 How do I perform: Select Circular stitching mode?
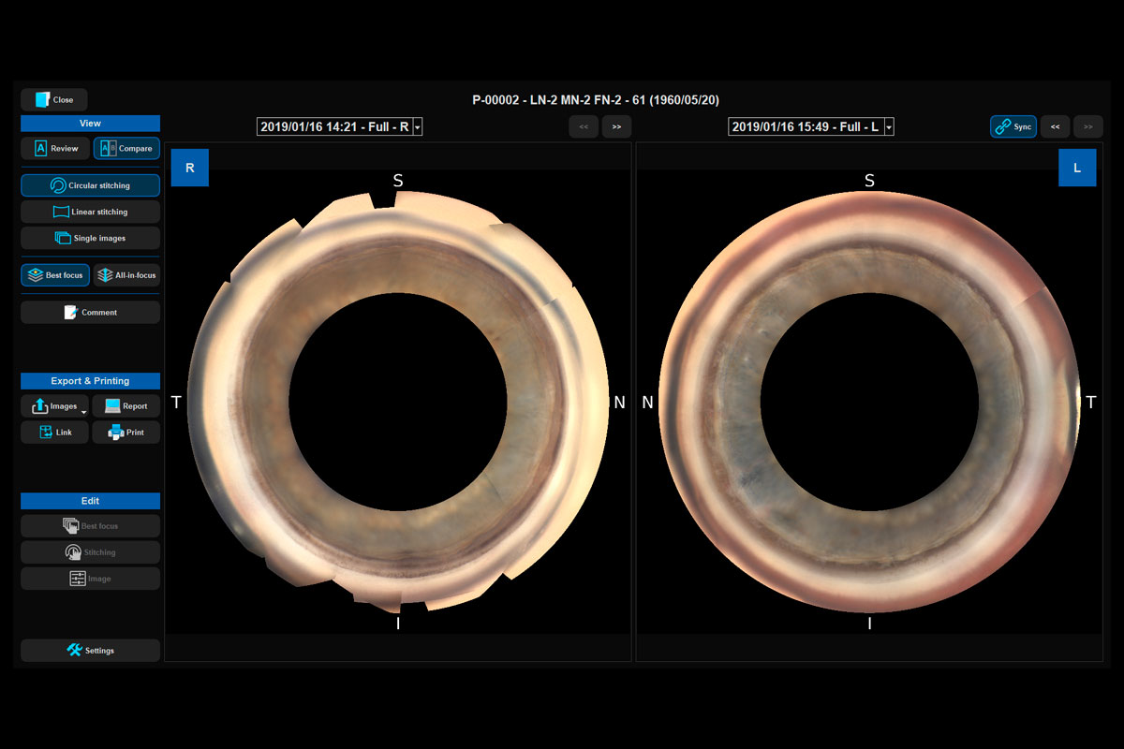click(90, 185)
